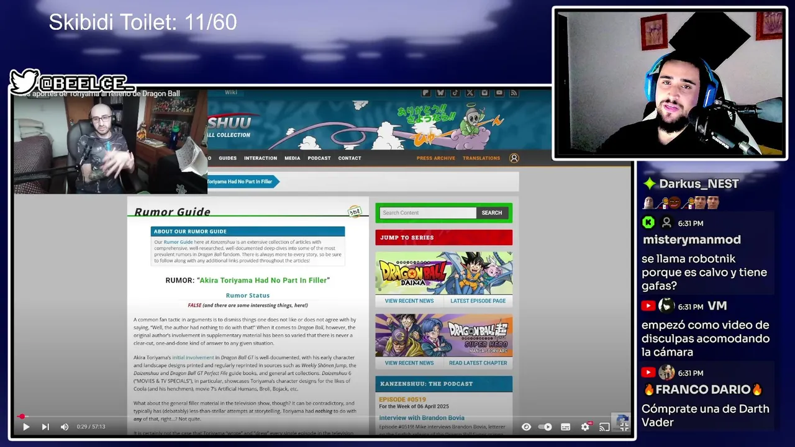The height and width of the screenshot is (447, 795).
Task: Play the YouTube video
Action: pyautogui.click(x=26, y=427)
